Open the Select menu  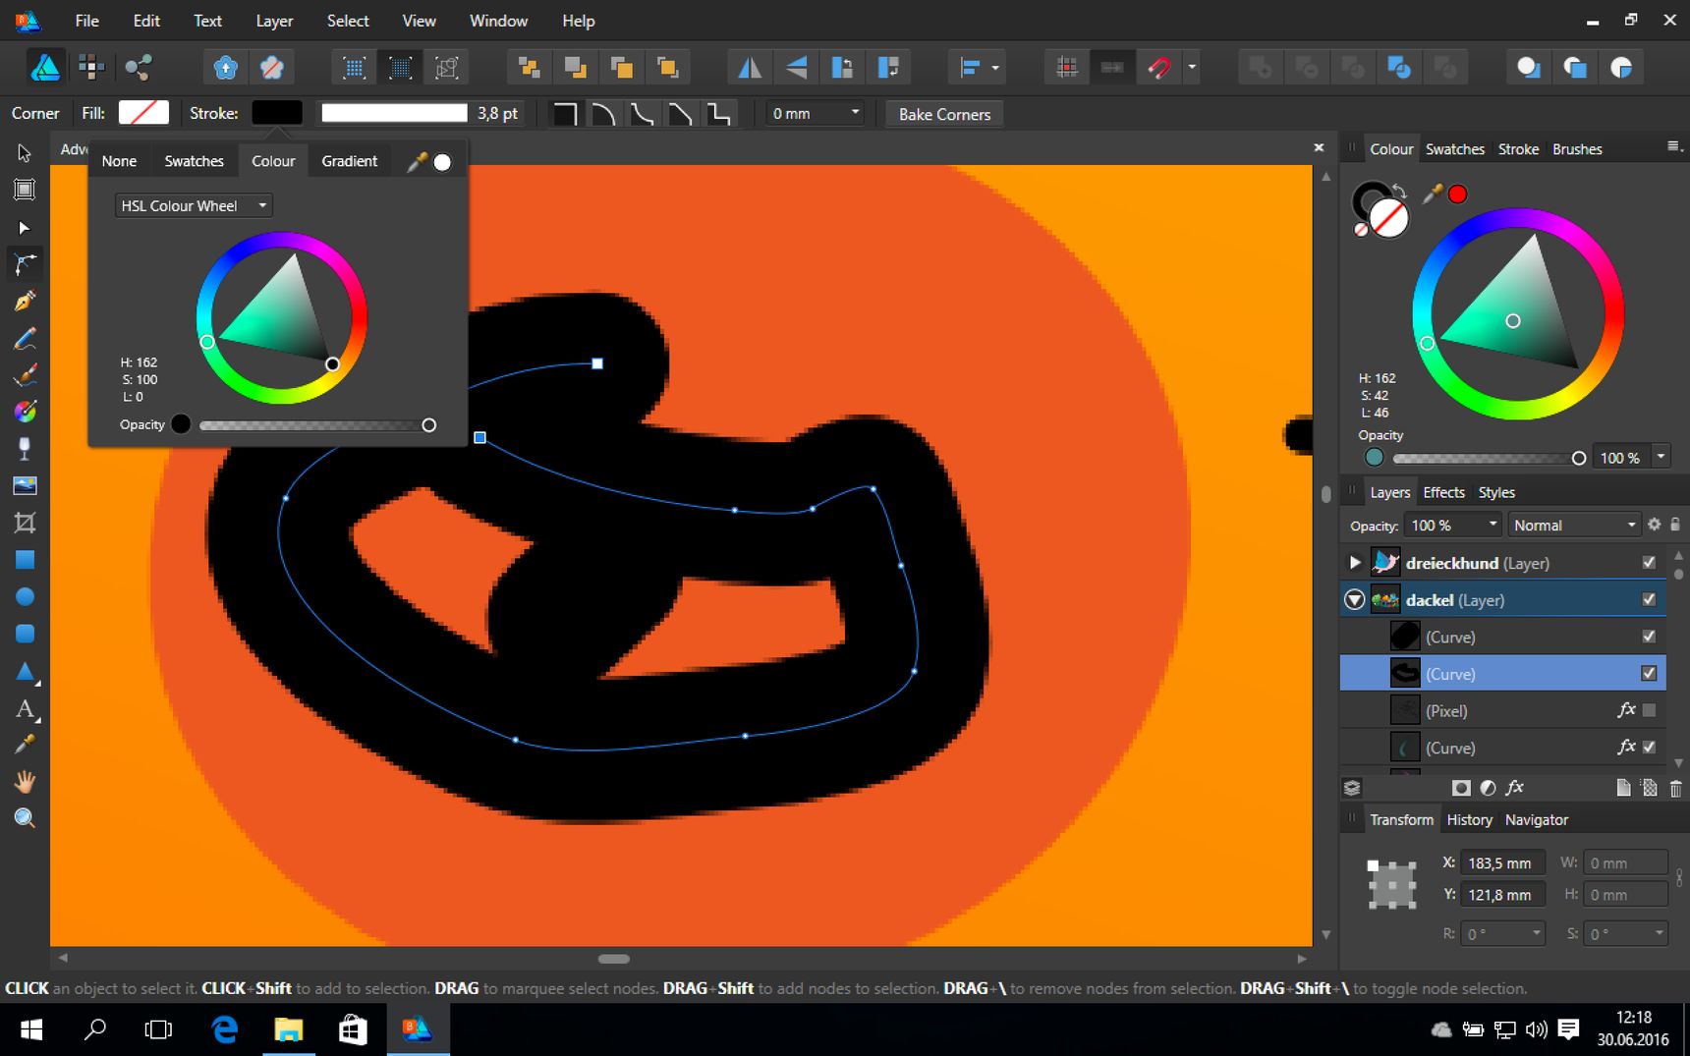(x=348, y=21)
